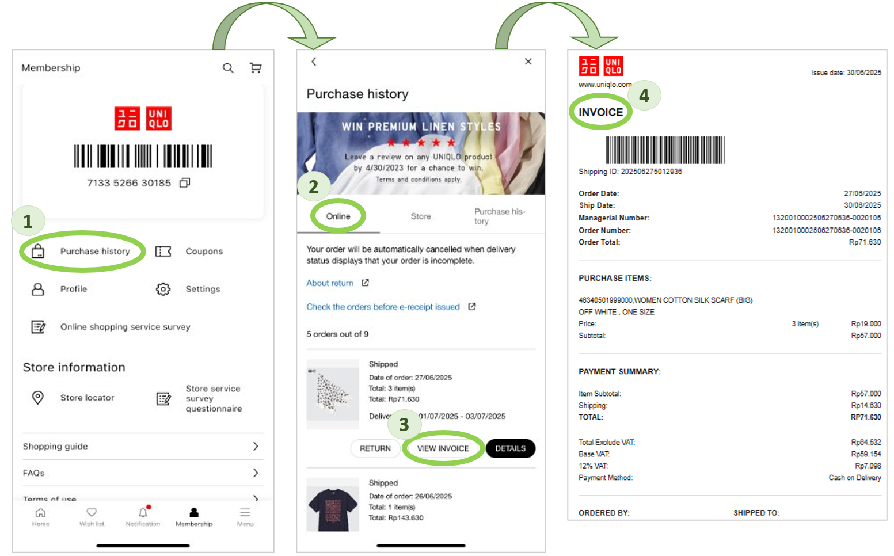Go back with the left chevron

[x=314, y=62]
